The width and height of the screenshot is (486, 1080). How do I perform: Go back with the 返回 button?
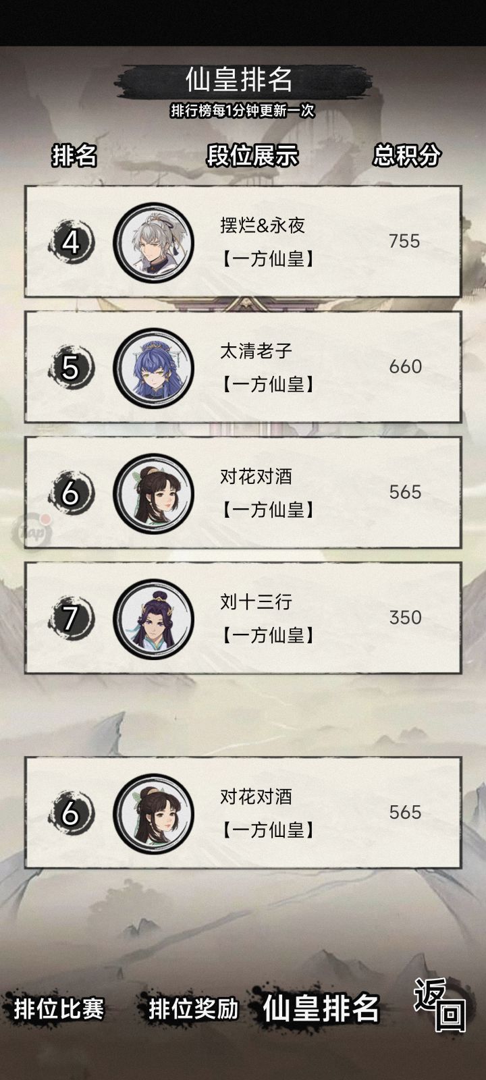point(440,1004)
